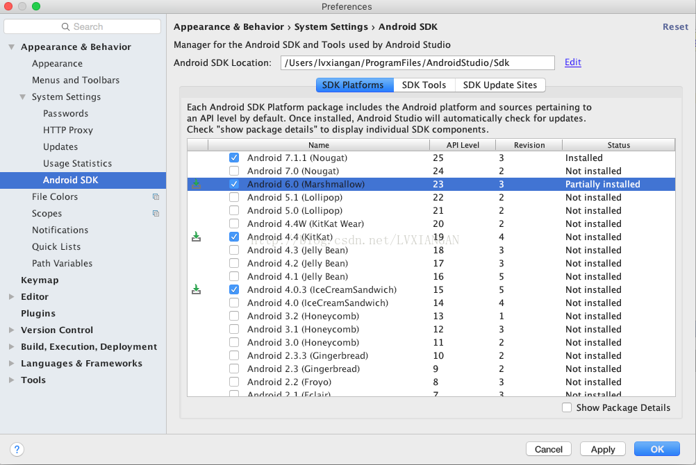Click the Edit link for SDK location
The width and height of the screenshot is (696, 465).
click(x=572, y=62)
